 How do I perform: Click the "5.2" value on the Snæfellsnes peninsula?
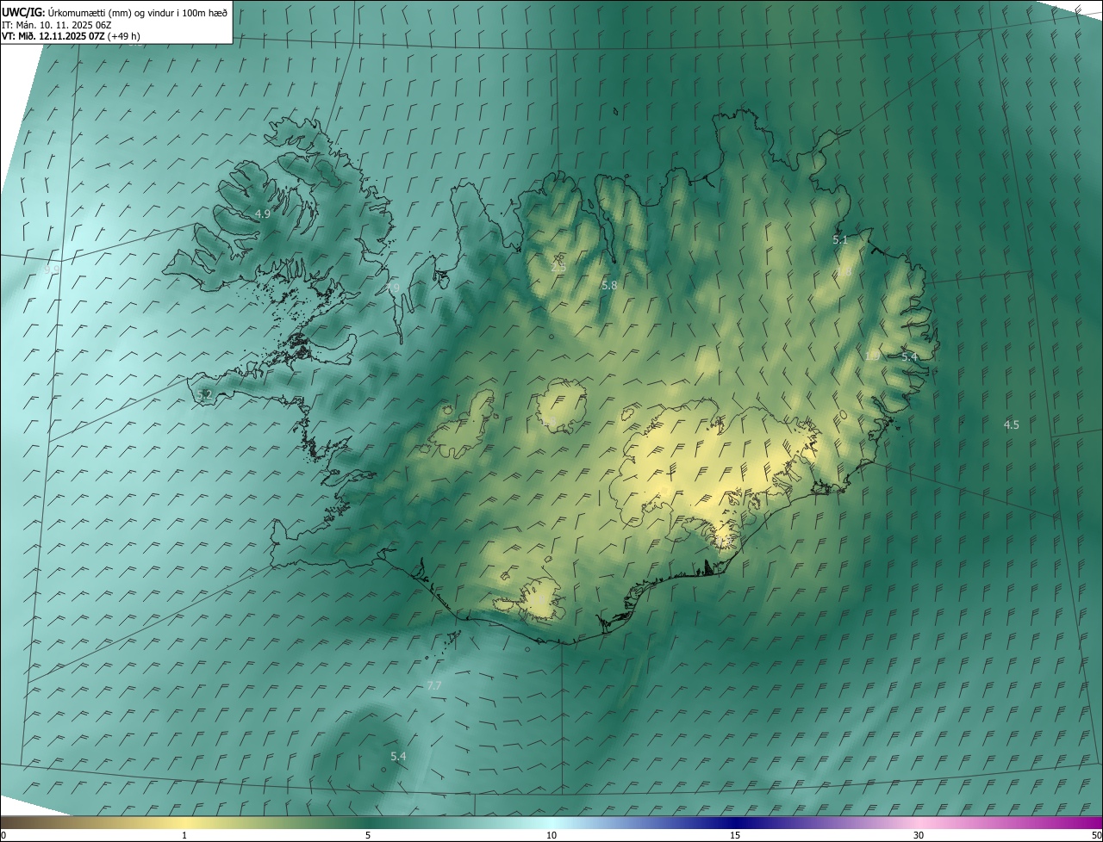[204, 394]
